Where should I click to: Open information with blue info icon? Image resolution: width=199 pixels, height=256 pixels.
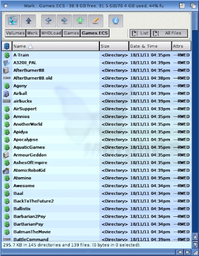[116, 21]
